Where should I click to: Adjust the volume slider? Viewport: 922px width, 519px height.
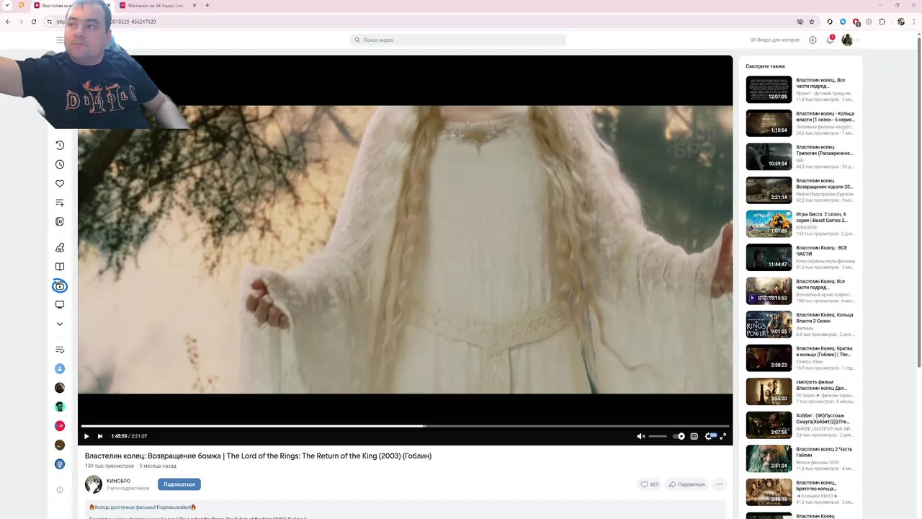coord(658,436)
